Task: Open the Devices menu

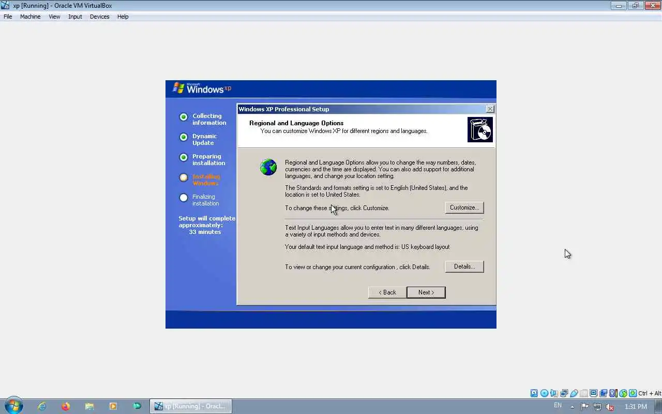Action: [x=99, y=17]
